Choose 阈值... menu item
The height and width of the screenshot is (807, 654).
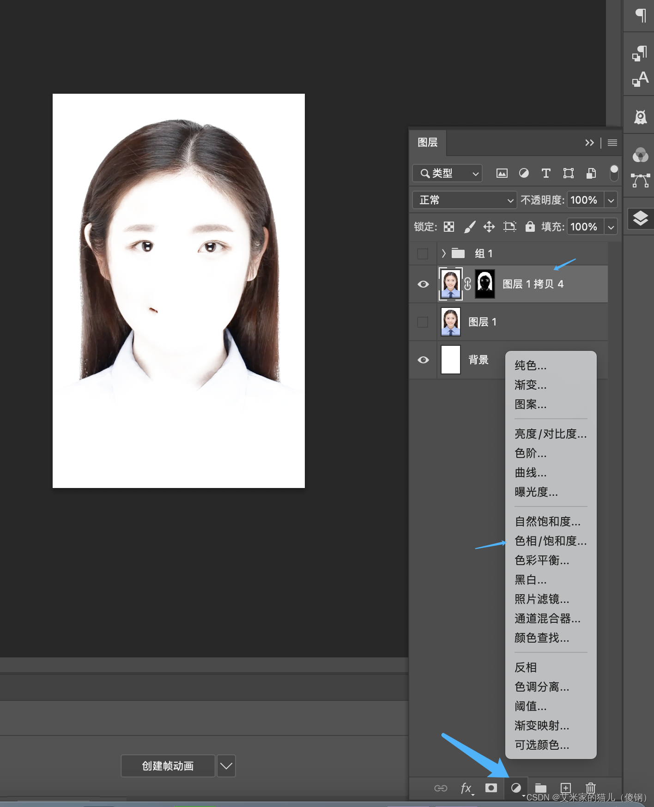pyautogui.click(x=531, y=706)
